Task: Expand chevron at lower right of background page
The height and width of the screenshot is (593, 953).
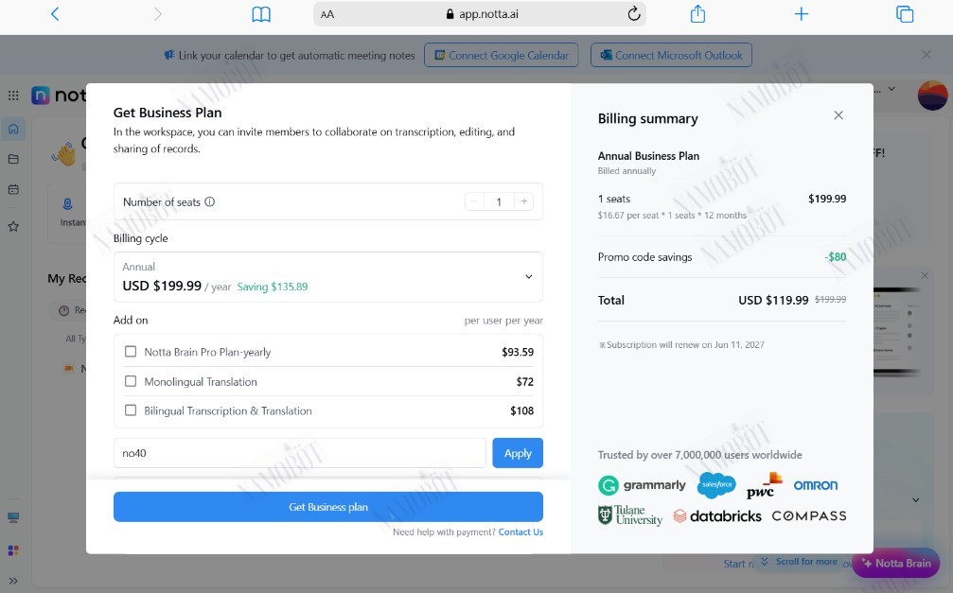Action: 915,500
